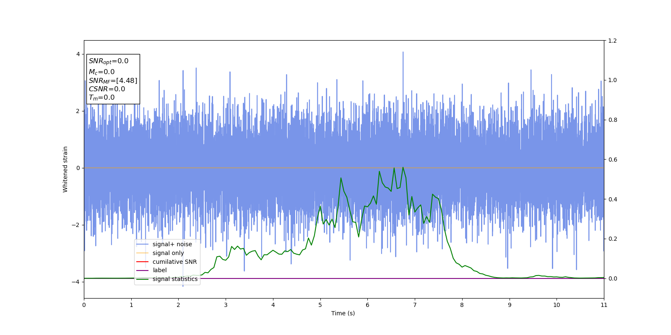Click the green signal statistics legend line
The image size is (671, 335).
point(143,279)
